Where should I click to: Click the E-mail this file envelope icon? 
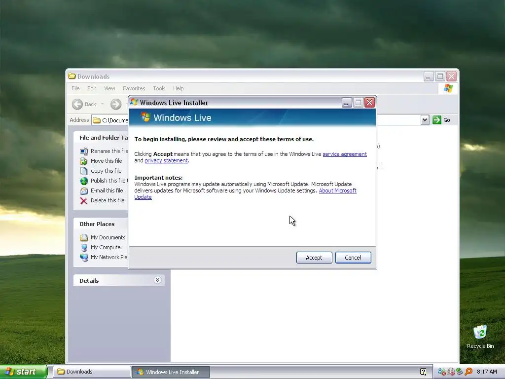point(84,191)
